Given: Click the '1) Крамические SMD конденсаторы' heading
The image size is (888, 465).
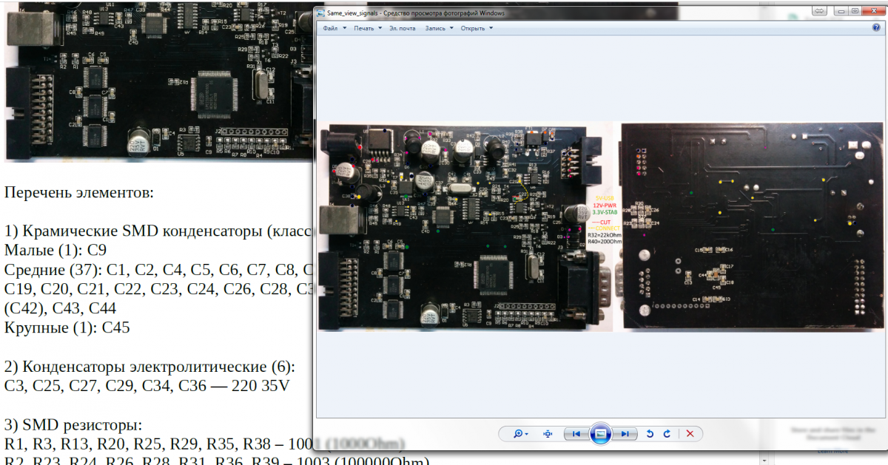Looking at the screenshot, I should [158, 231].
